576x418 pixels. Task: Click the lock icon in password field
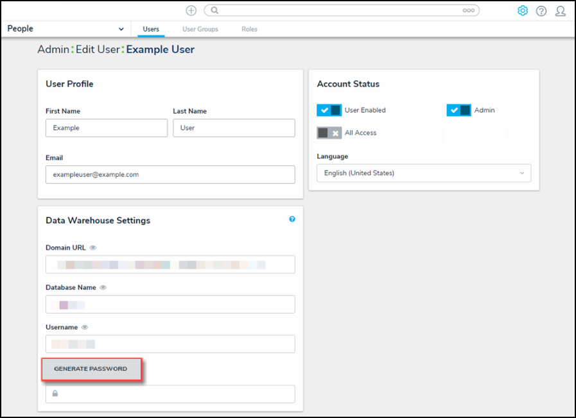tap(55, 394)
